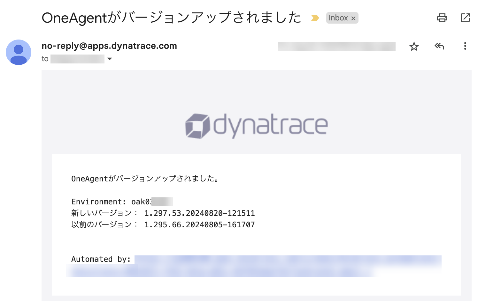Select previous version 1.295.66.20240805-161707

[x=200, y=224]
